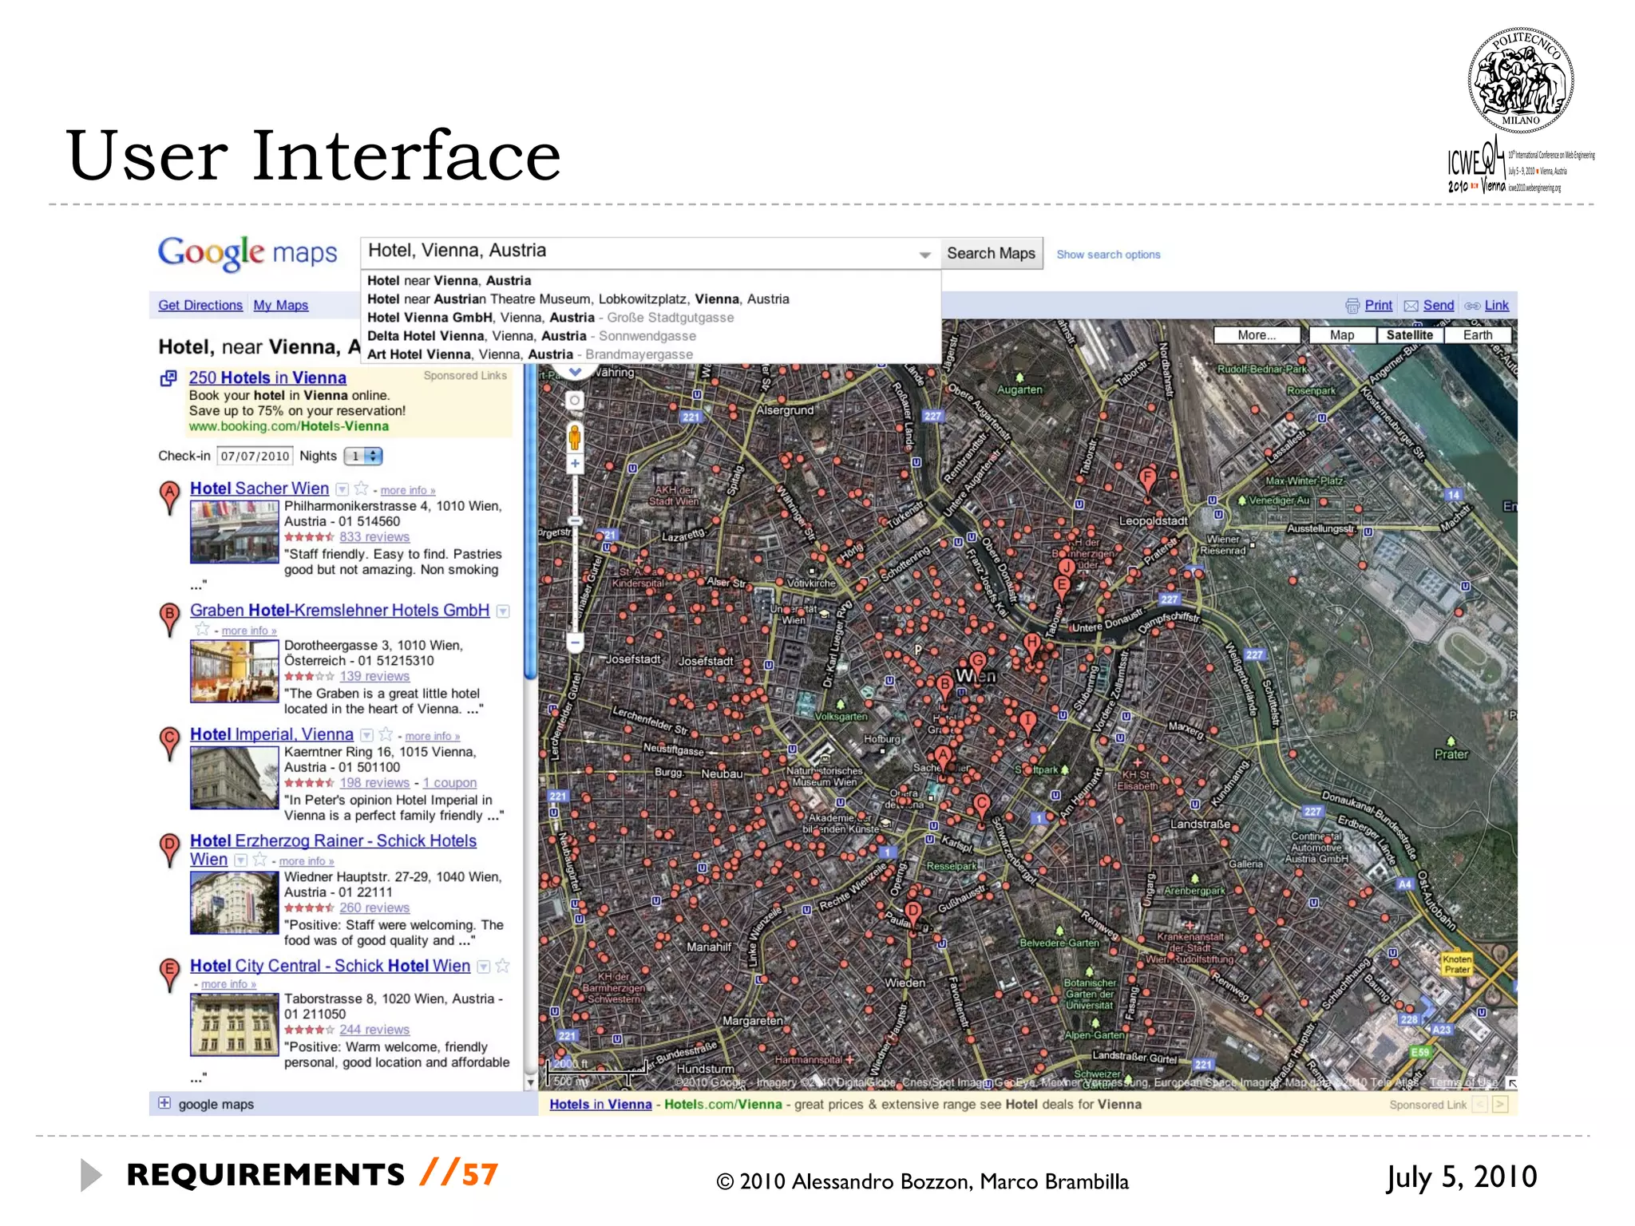The image size is (1635, 1226).
Task: Click the Link chain icon
Action: tap(1472, 306)
